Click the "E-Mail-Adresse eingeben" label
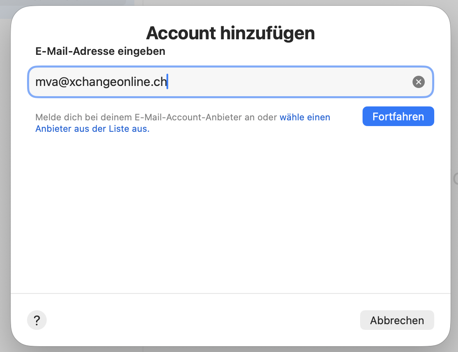This screenshot has height=352, width=458. [x=100, y=52]
